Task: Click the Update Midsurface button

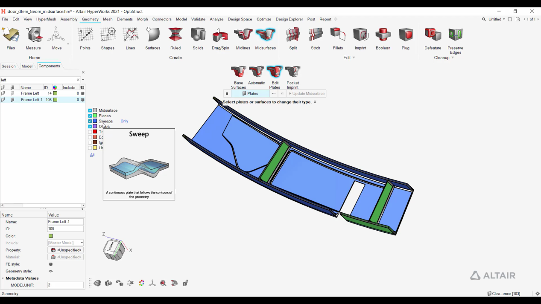Action: point(307,94)
